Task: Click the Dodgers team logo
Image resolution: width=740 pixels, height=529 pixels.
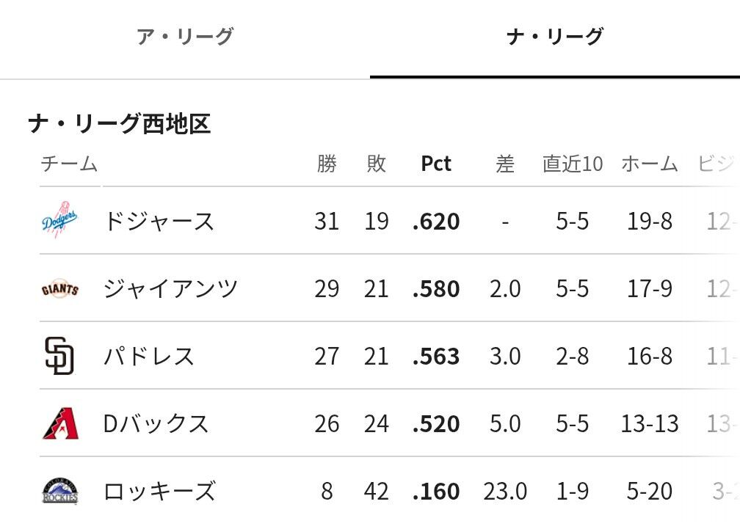Action: tap(60, 221)
